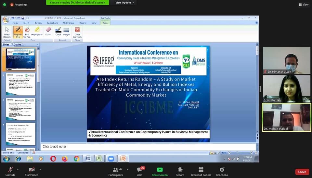Select Dr. Mohan thakral's video thumbnail
Viewport: 312px width, 178px height.
click(286, 117)
